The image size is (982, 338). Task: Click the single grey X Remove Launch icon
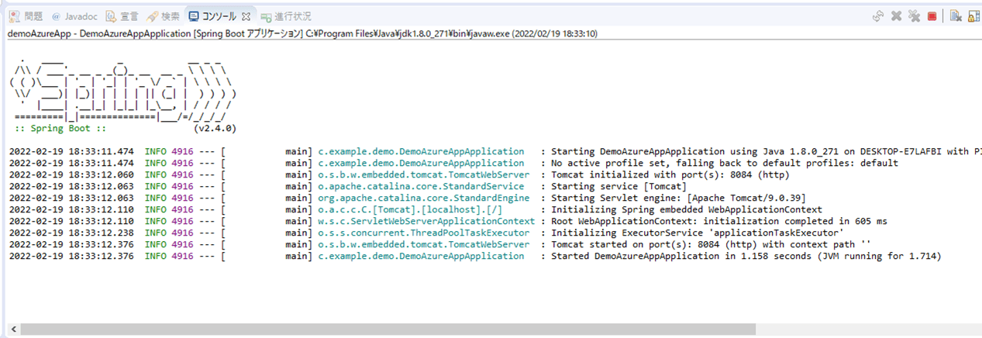tap(896, 16)
